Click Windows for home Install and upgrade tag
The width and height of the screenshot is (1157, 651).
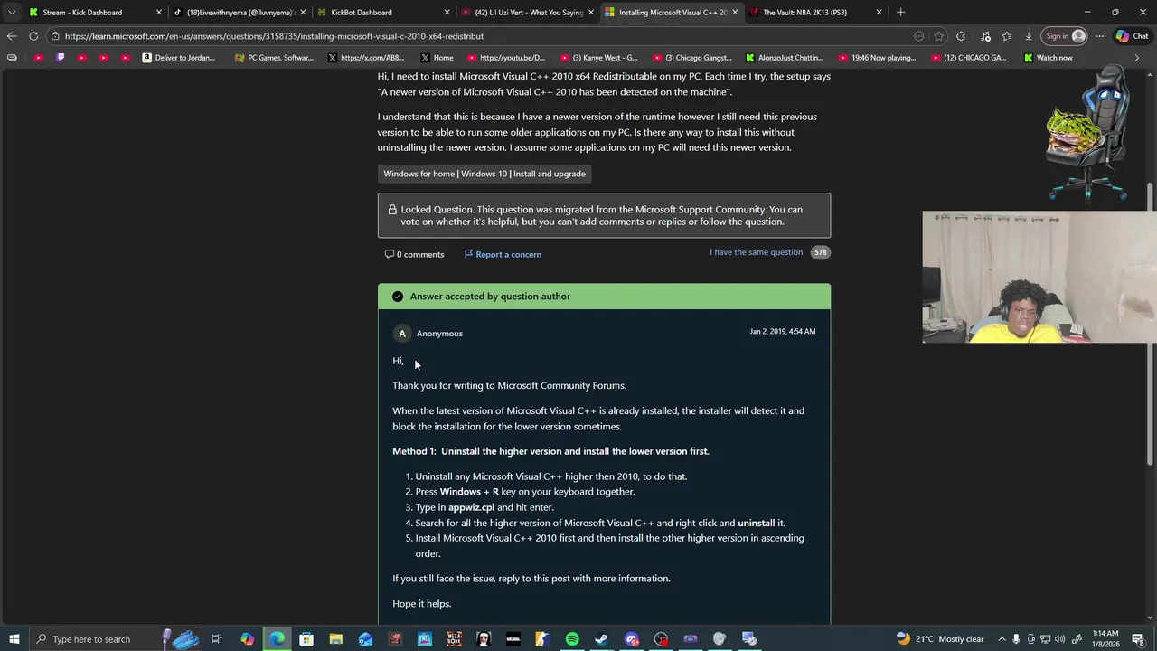click(484, 174)
